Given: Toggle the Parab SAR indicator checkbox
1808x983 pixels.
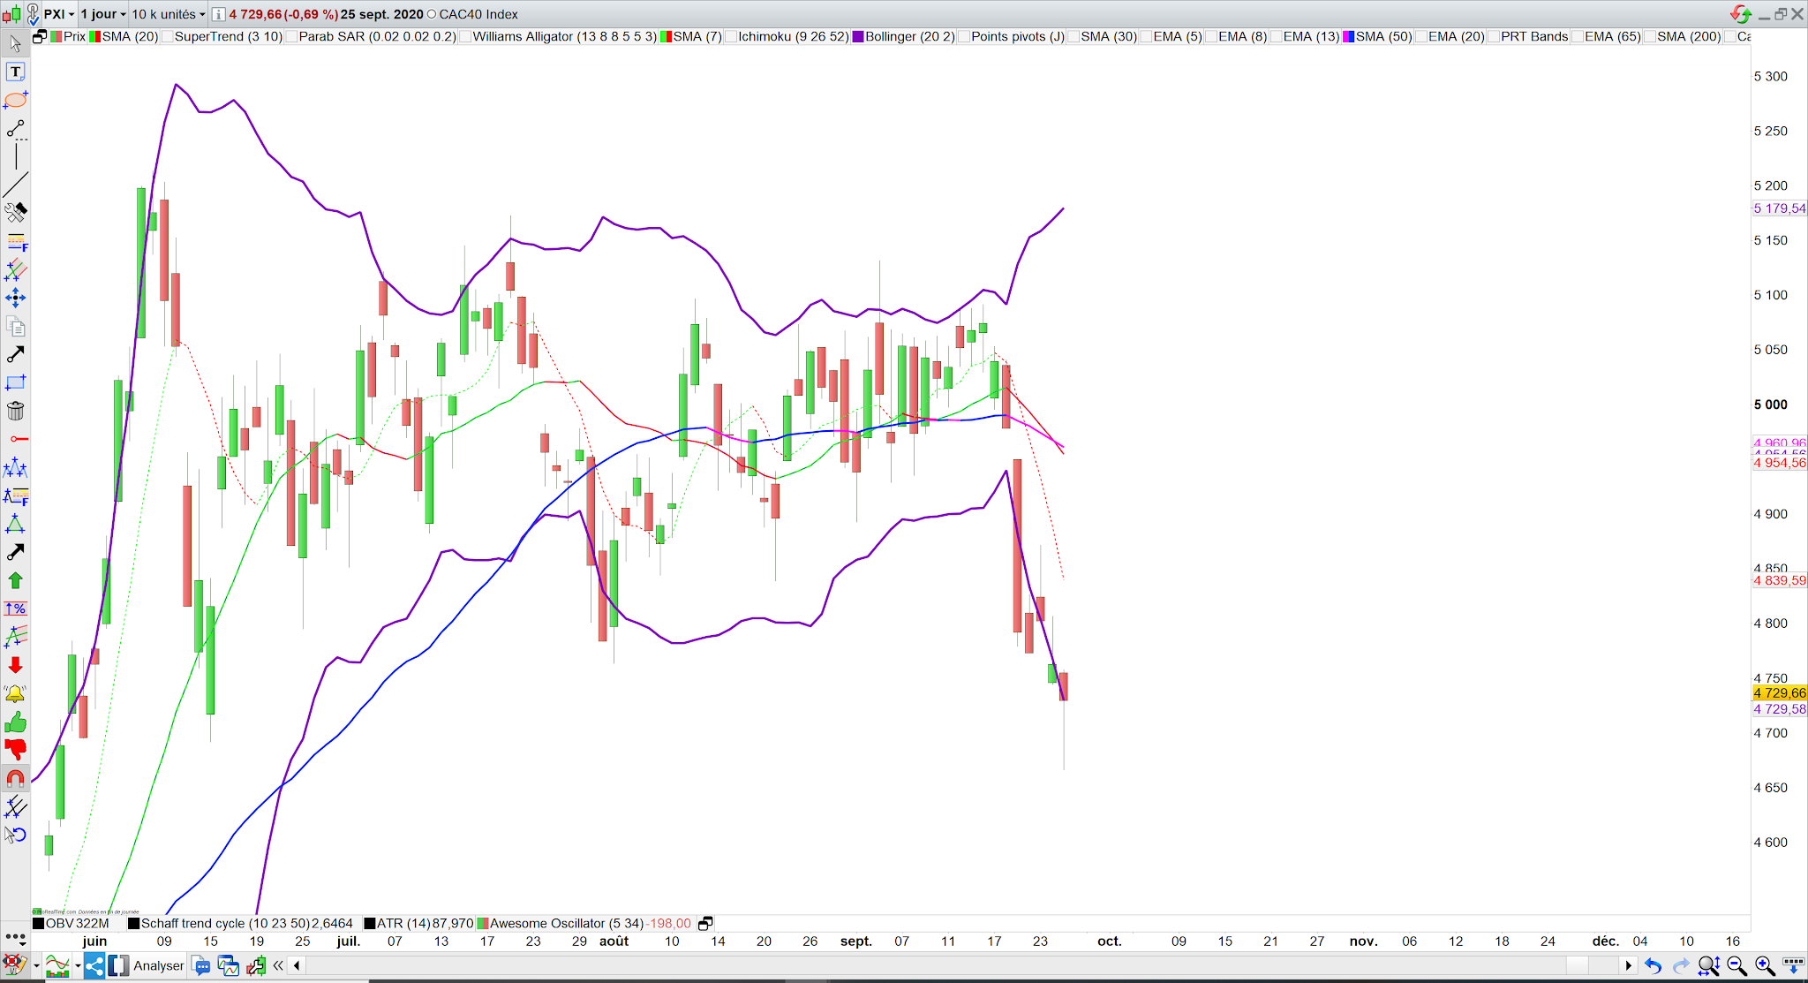Looking at the screenshot, I should (x=291, y=36).
